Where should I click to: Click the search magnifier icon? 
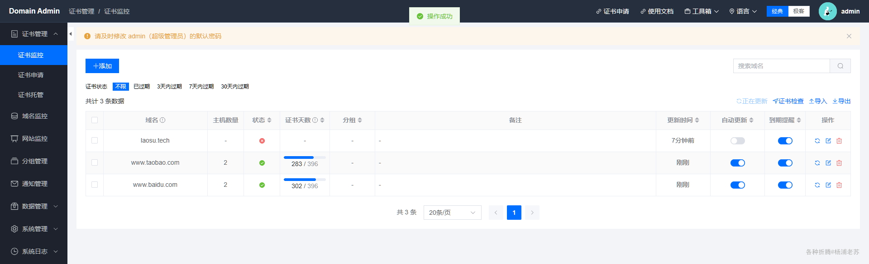(x=840, y=66)
